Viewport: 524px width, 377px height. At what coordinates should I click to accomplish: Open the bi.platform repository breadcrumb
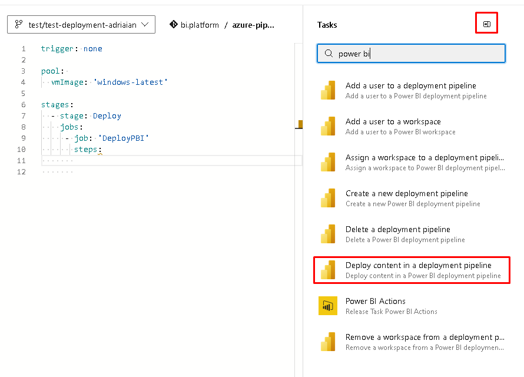(200, 25)
